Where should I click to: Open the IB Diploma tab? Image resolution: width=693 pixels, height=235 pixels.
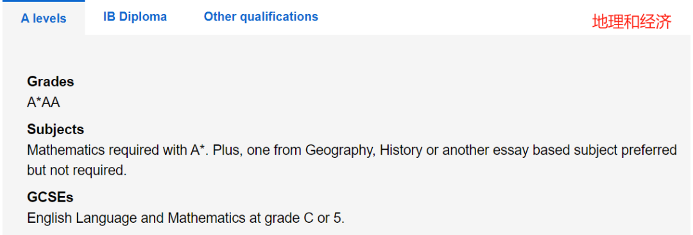point(135,17)
